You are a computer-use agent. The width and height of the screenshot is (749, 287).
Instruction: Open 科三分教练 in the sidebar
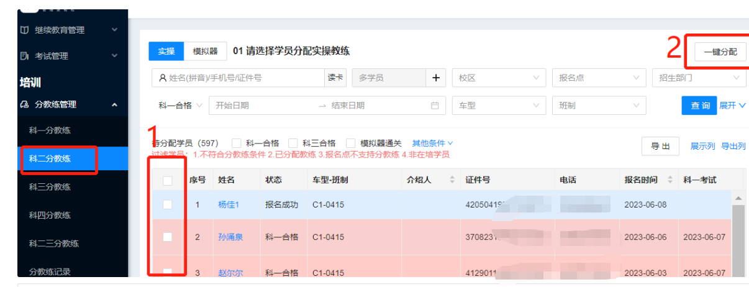[50, 187]
